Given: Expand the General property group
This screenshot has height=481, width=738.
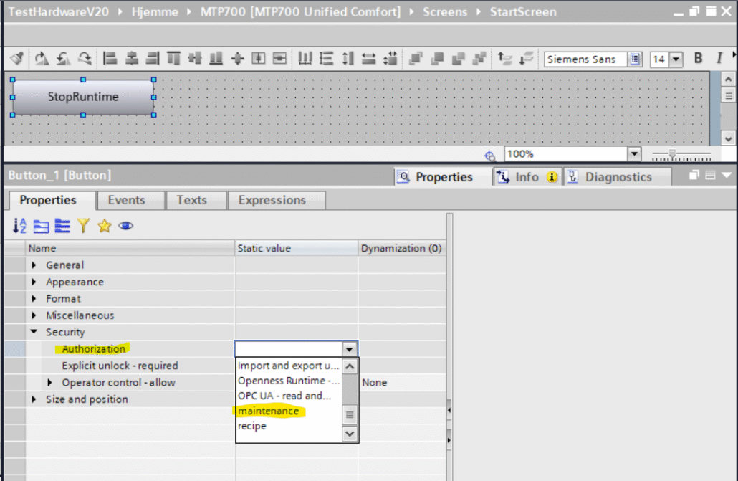Looking at the screenshot, I should (34, 265).
